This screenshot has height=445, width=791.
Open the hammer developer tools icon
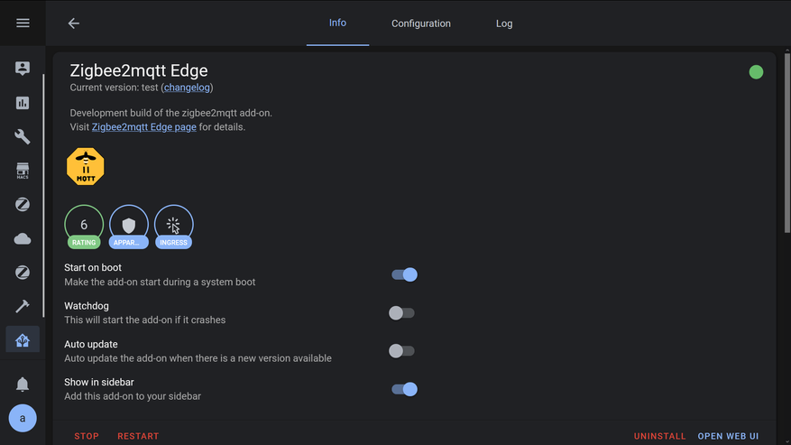[23, 306]
